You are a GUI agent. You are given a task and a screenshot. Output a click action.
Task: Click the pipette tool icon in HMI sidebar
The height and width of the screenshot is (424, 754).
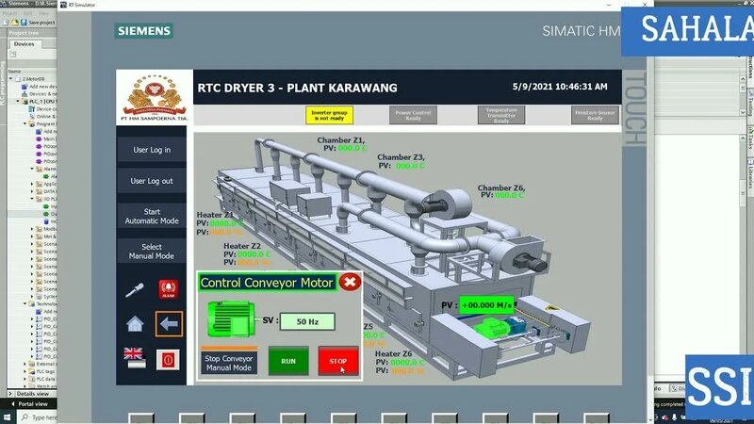(x=134, y=290)
